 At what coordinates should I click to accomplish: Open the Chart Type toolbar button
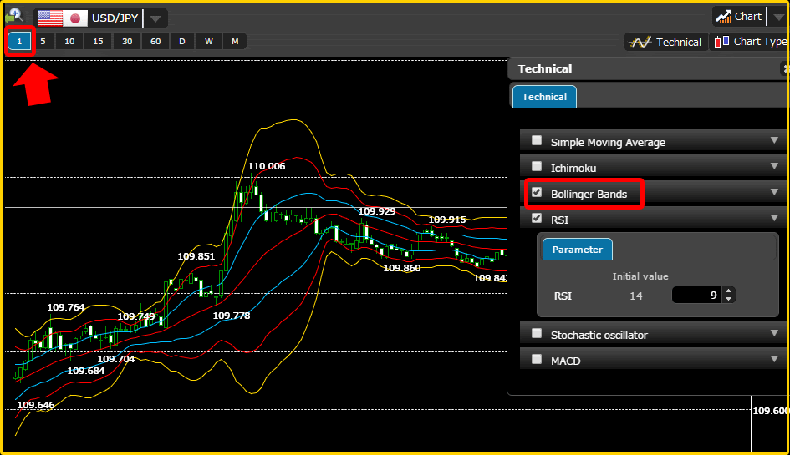point(751,42)
